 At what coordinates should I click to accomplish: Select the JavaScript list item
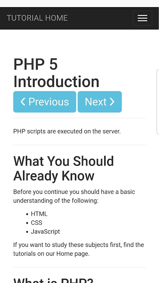pos(45,232)
